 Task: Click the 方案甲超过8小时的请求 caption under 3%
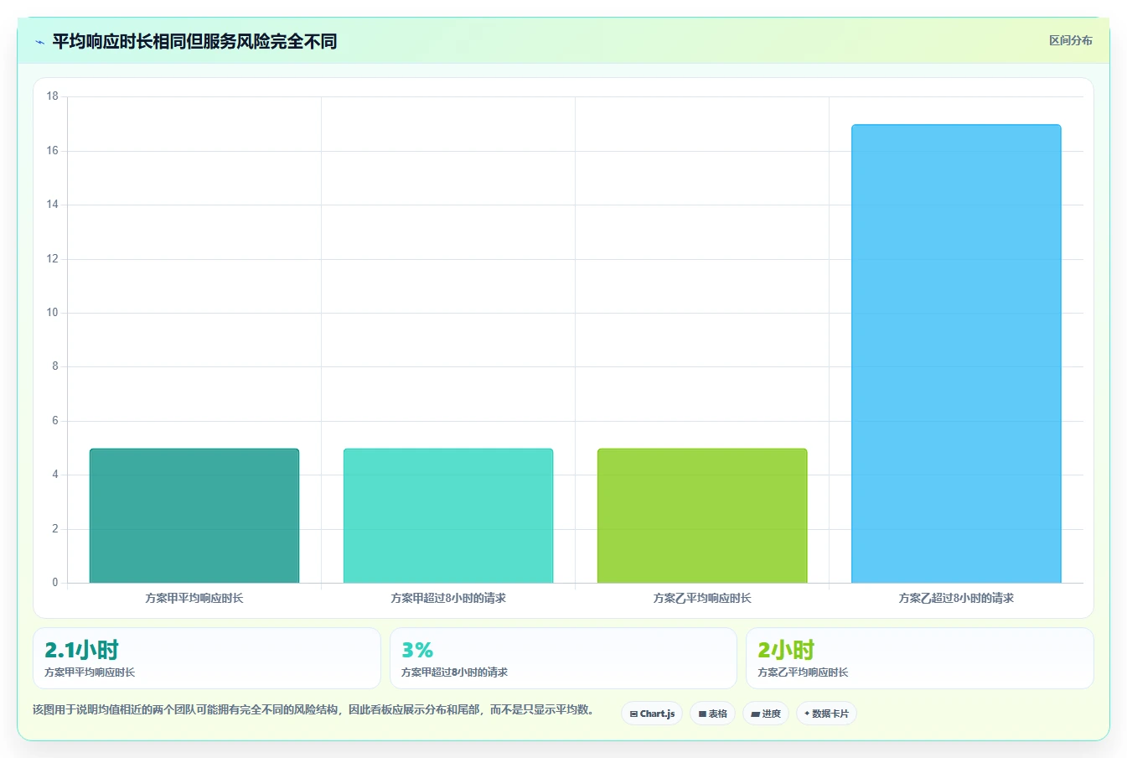coord(454,672)
